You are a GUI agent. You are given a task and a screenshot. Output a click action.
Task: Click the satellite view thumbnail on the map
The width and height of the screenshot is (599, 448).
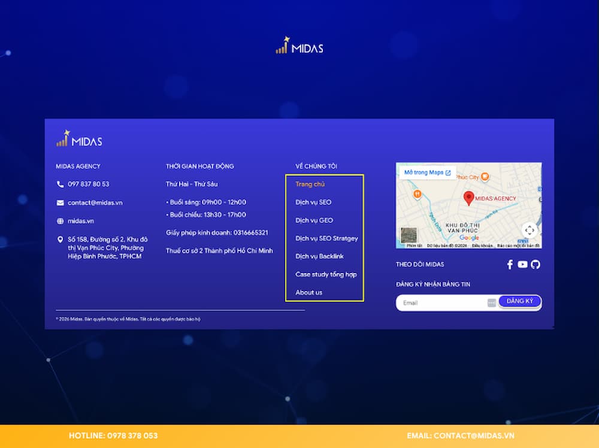[x=409, y=235]
